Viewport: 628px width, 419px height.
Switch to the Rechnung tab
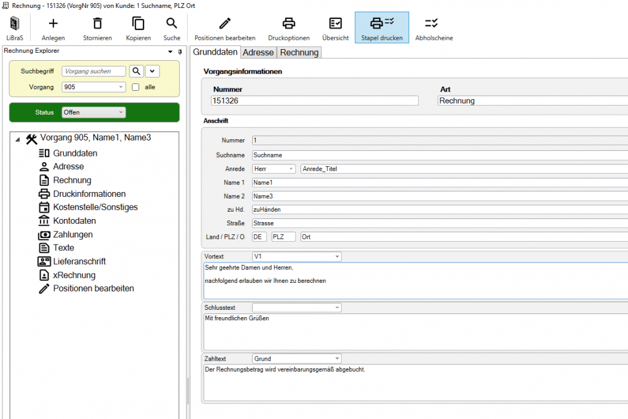click(299, 53)
